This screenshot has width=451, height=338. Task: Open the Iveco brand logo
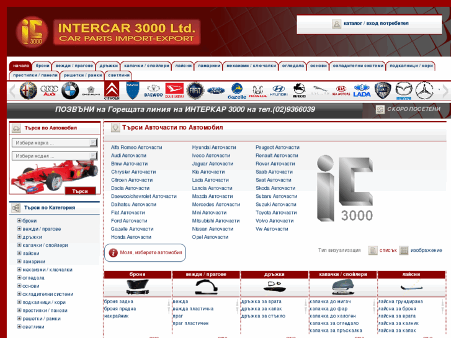[299, 91]
